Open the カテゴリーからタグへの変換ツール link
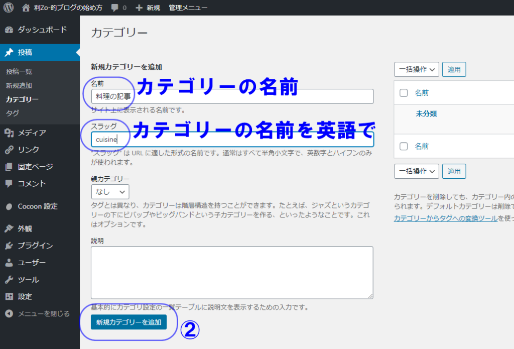Viewport: 514px width, 349px height. (x=445, y=218)
